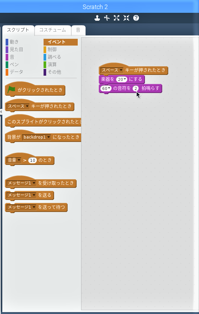The image size is (199, 314).
Task: Select the 制御 block category
Action: click(x=50, y=49)
